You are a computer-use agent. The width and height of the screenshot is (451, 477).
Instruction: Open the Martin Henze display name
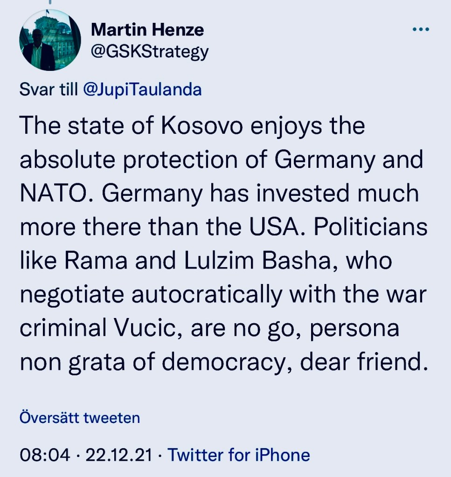147,30
